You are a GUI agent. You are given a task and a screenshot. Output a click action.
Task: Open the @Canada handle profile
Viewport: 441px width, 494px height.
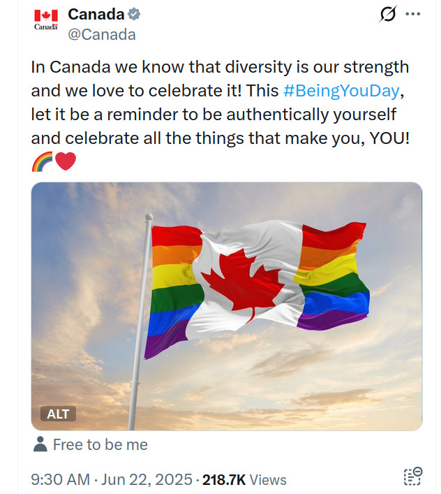tap(101, 34)
